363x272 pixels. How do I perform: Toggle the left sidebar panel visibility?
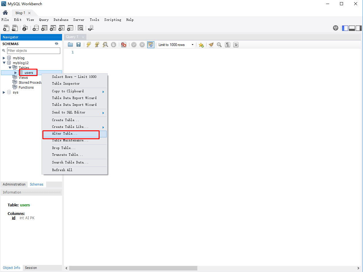(345, 28)
